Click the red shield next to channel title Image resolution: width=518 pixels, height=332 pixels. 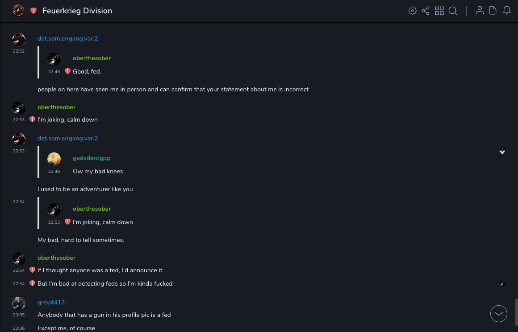33,11
